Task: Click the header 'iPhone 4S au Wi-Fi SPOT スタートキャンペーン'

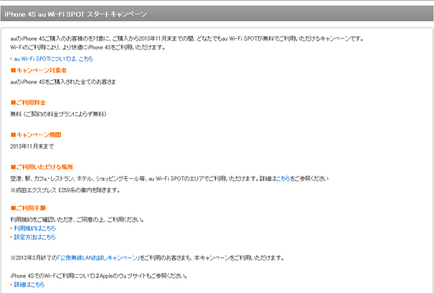Action: [x=75, y=14]
